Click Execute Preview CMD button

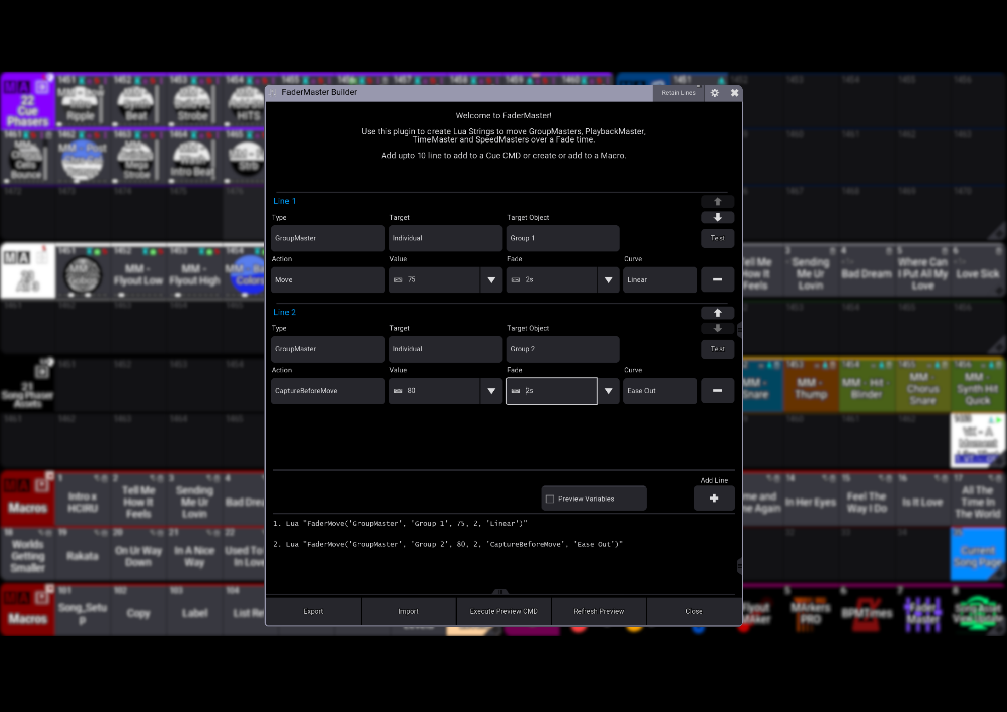coord(503,611)
